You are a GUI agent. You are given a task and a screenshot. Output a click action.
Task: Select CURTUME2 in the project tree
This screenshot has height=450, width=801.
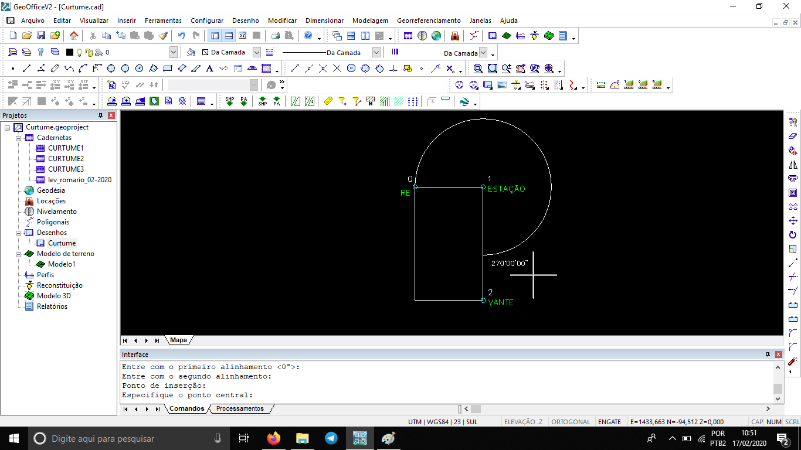(x=66, y=159)
